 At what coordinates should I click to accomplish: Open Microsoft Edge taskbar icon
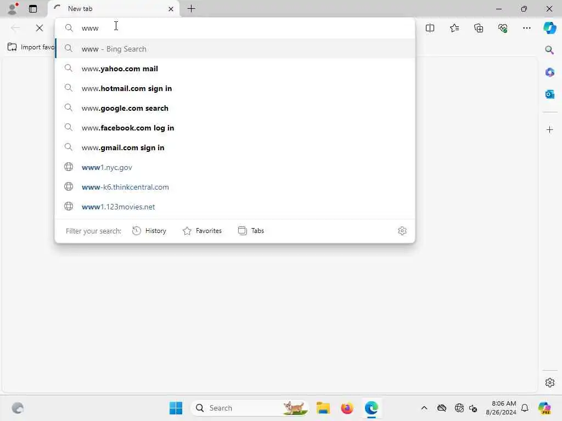(372, 408)
